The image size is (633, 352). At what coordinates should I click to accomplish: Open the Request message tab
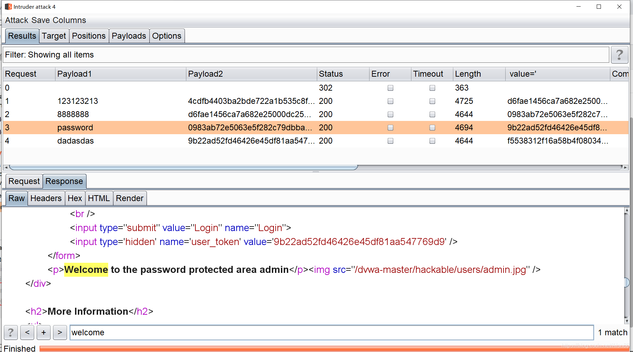[24, 181]
